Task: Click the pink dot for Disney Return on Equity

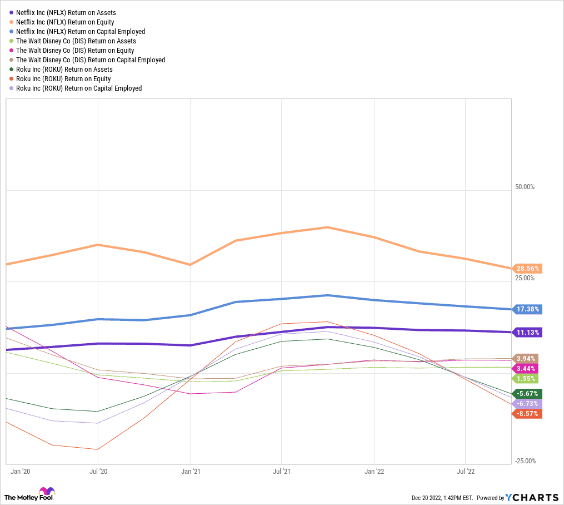Action: click(11, 51)
